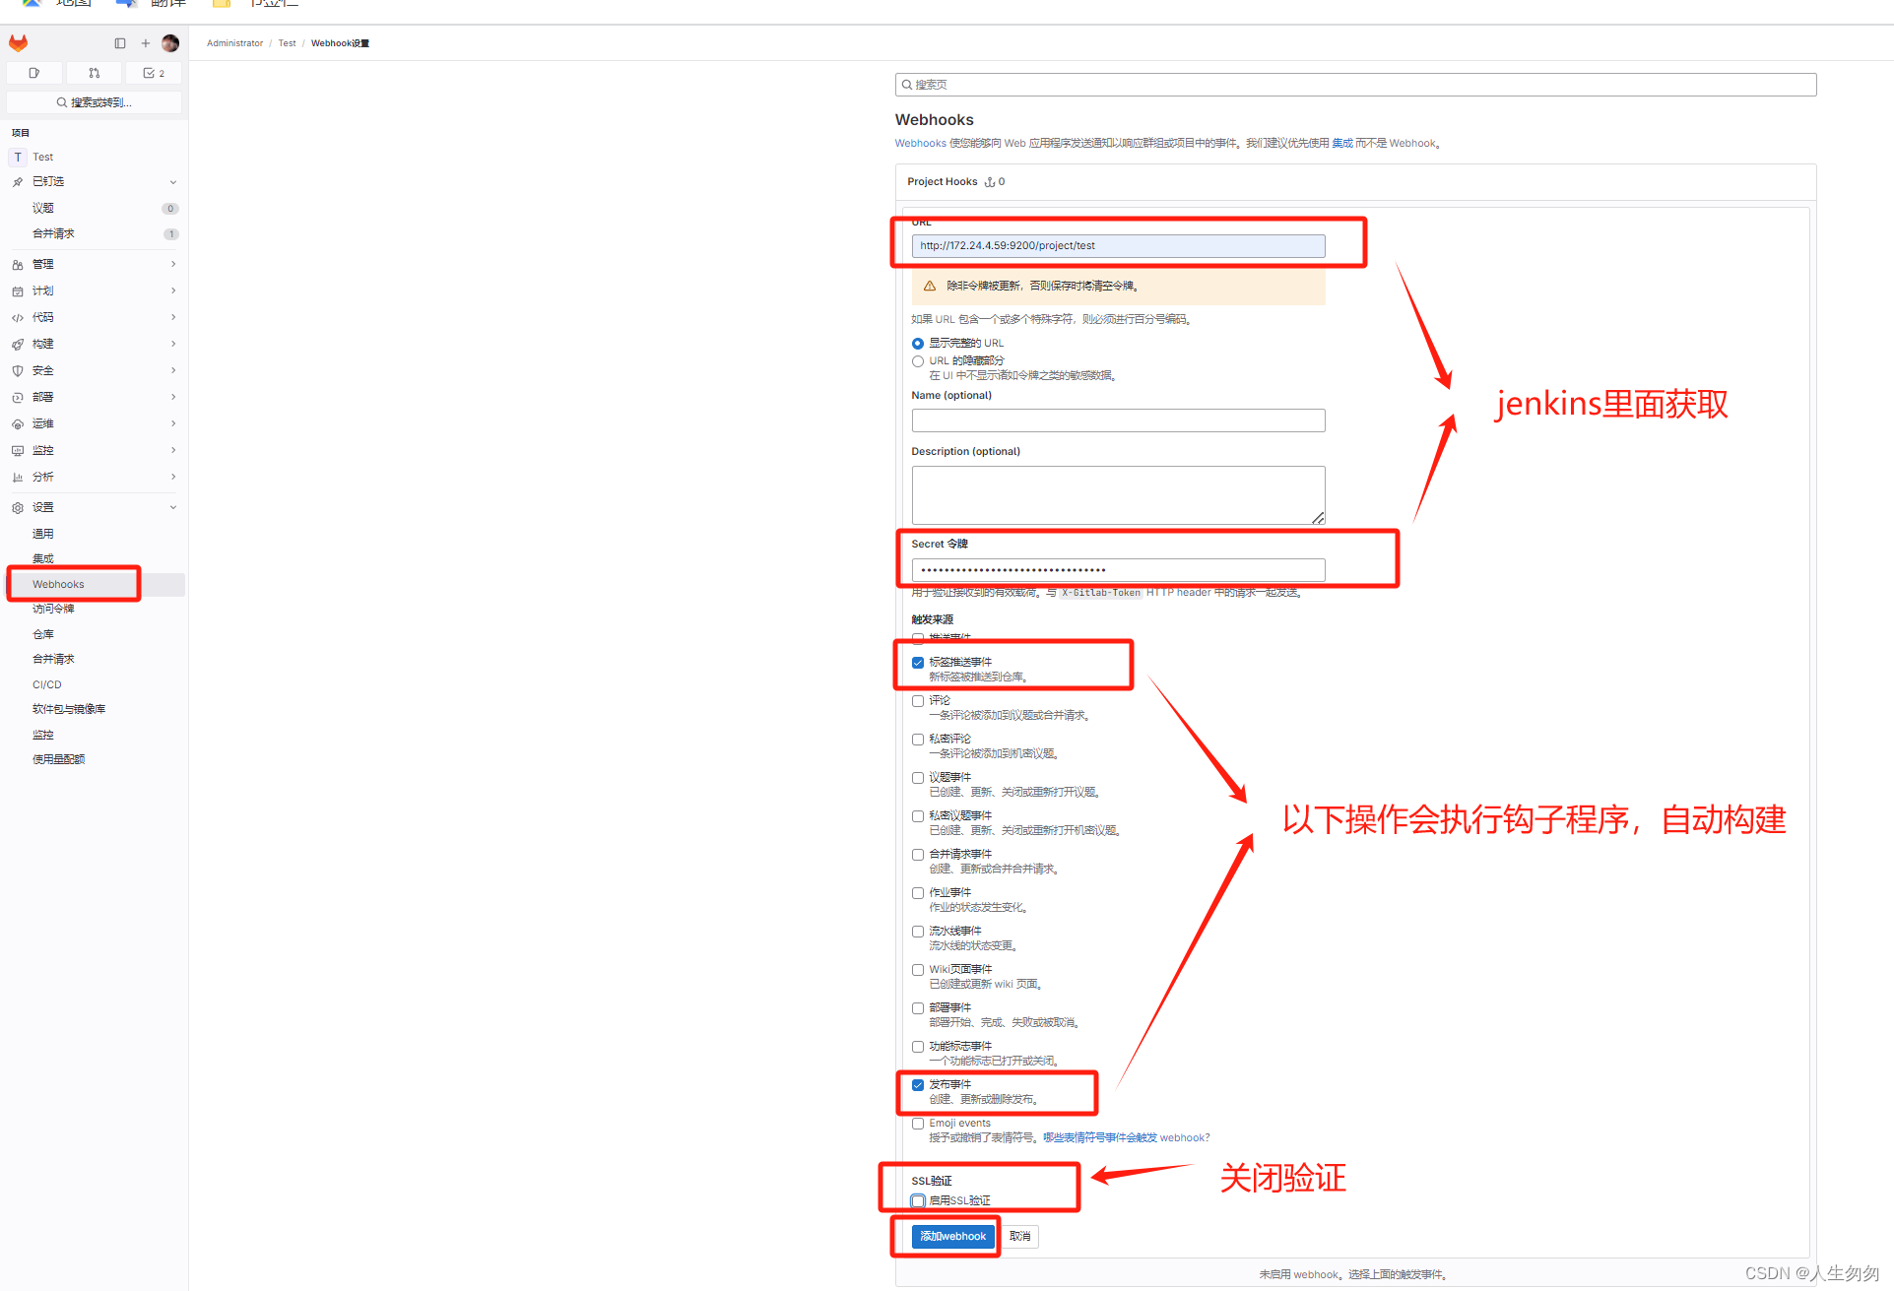
Task: Click the 管理 users icon
Action: [18, 265]
